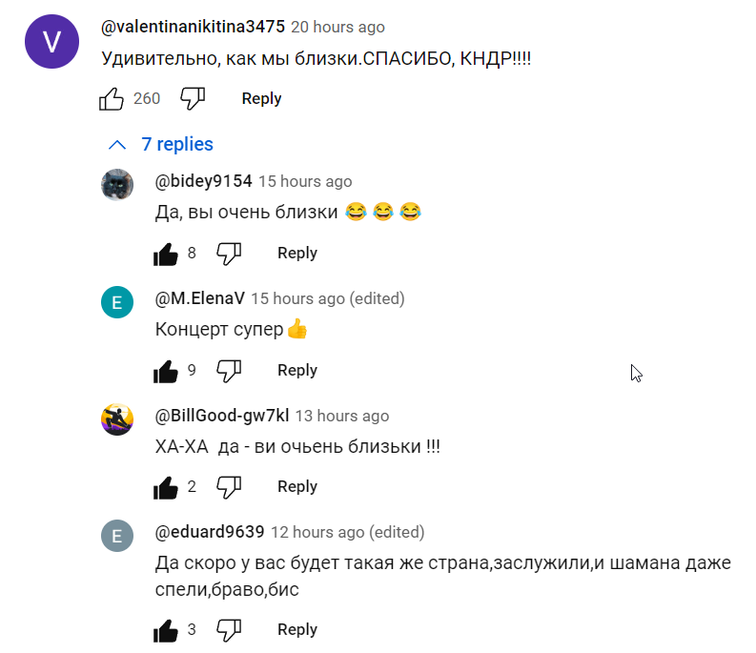Click the chevron next to 7 replies
The image size is (756, 653).
117,145
